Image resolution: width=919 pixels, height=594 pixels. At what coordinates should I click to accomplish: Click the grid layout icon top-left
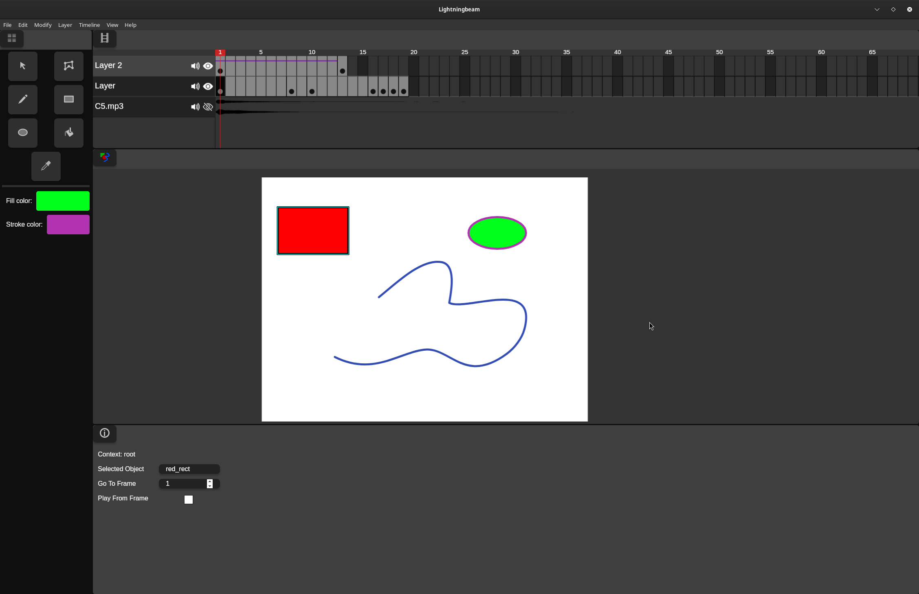pyautogui.click(x=12, y=39)
